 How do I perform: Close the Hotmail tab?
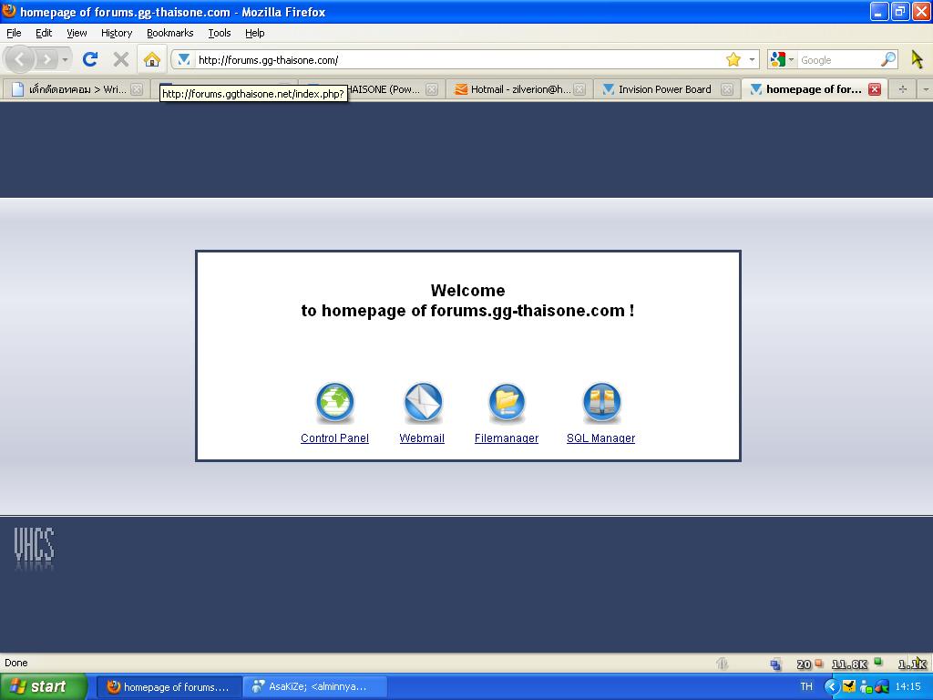pyautogui.click(x=579, y=89)
